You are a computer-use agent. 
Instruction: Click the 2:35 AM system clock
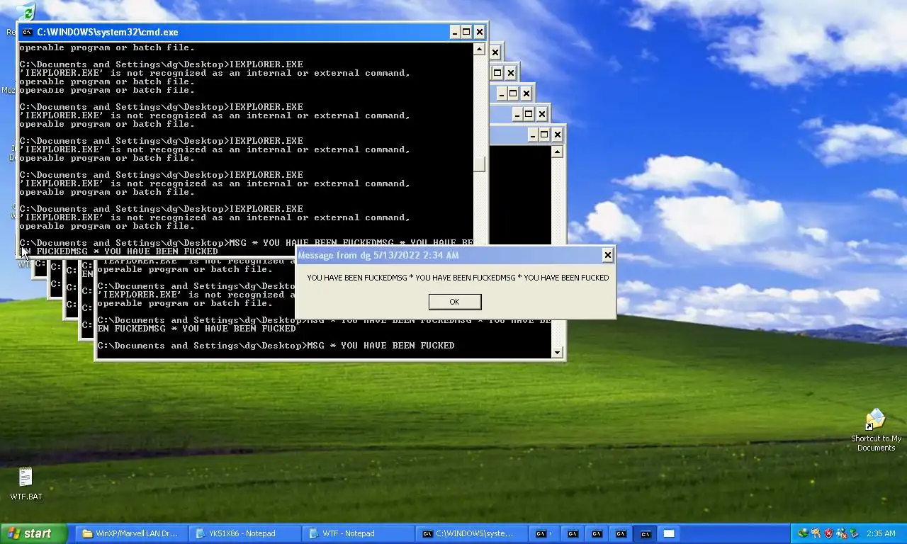coord(881,533)
